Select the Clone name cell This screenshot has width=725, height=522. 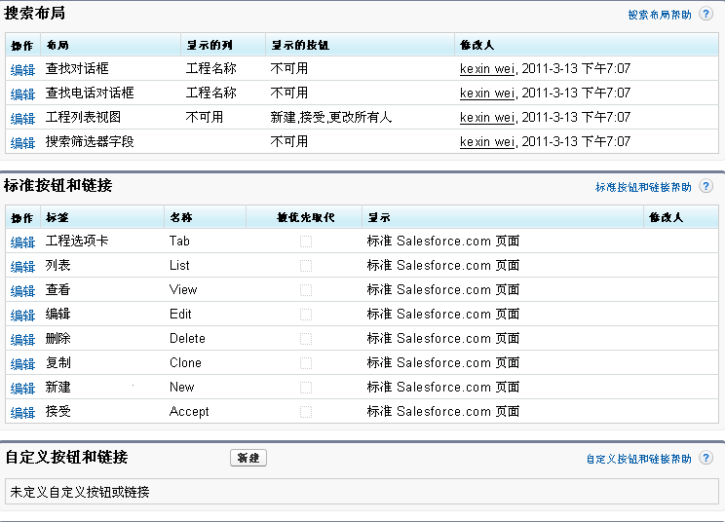(x=185, y=362)
